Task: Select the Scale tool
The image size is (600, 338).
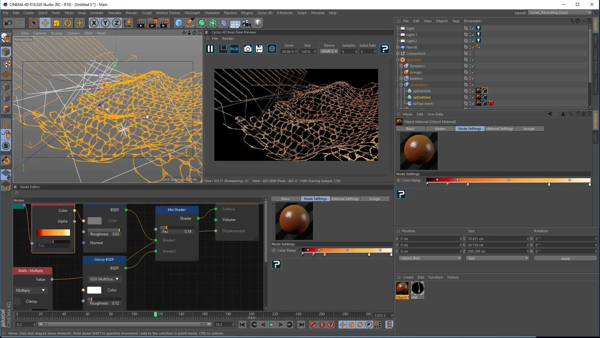Action: pos(57,23)
